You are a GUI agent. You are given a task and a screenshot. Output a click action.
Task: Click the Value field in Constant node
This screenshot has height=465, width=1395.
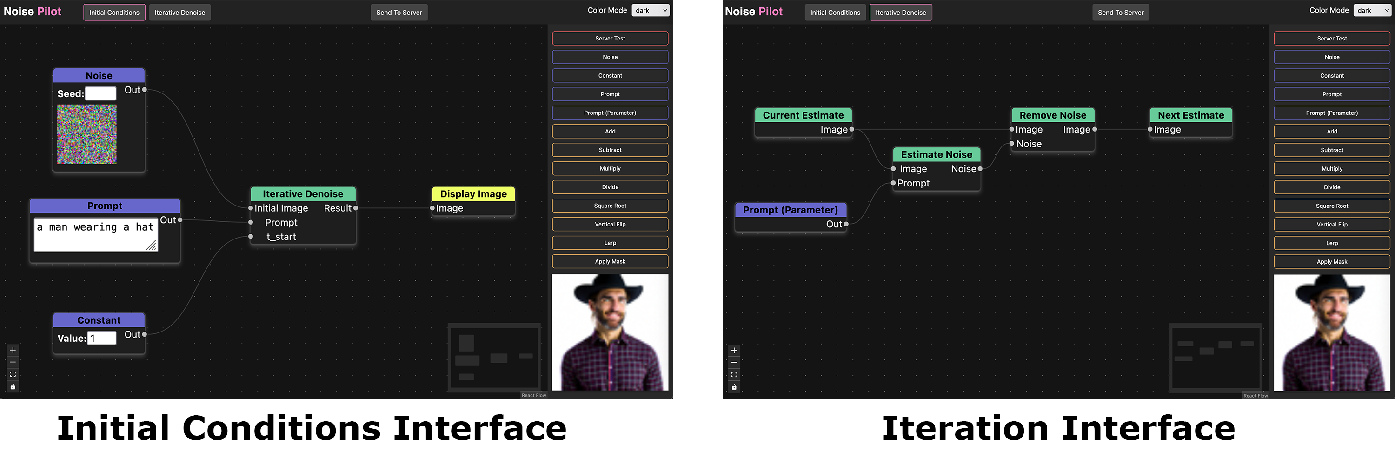[102, 339]
